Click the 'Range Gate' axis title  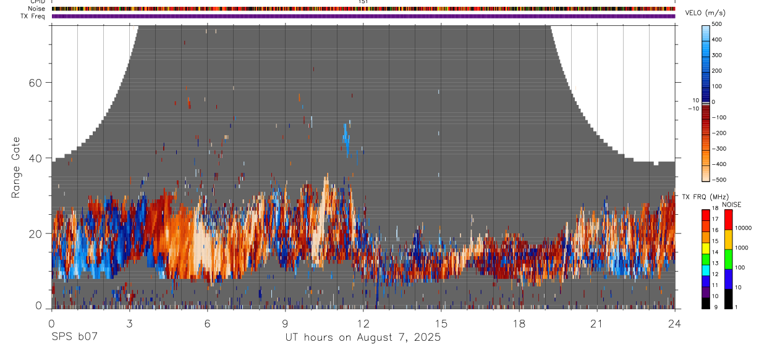[x=16, y=167]
